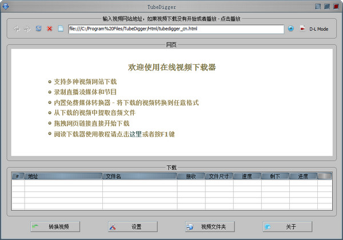Click the TubeDigger app icon in title bar

pos(6,6)
